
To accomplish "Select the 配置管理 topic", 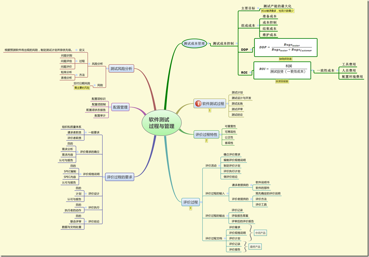I will (120, 107).
